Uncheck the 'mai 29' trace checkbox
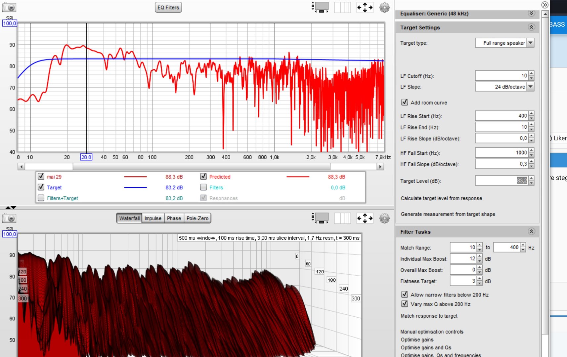This screenshot has height=357, width=567. pyautogui.click(x=41, y=177)
